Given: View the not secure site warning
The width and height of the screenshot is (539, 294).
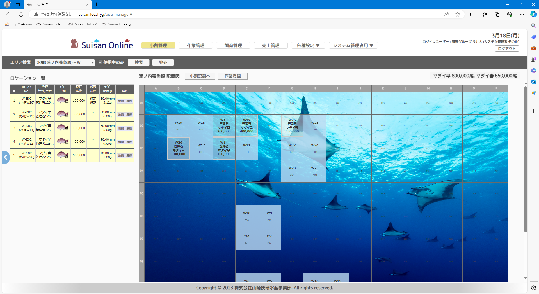Looking at the screenshot, I should 52,14.
